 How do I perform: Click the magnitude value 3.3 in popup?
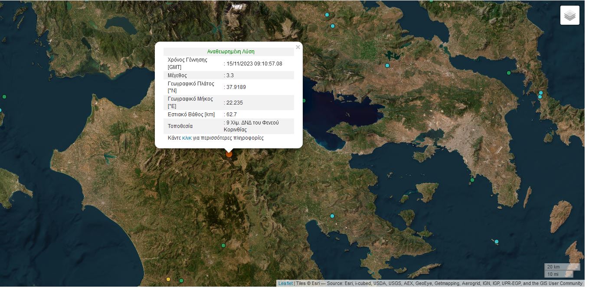pyautogui.click(x=230, y=75)
